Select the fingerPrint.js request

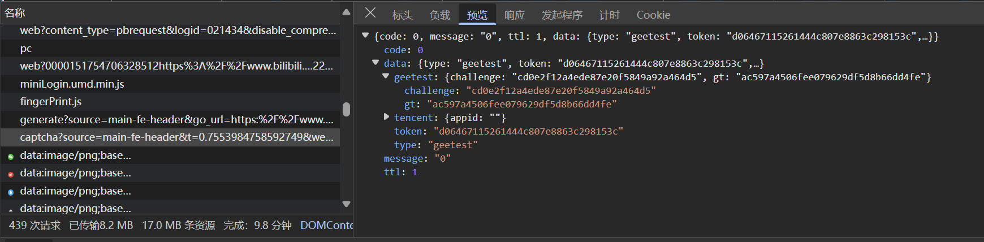pyautogui.click(x=51, y=102)
